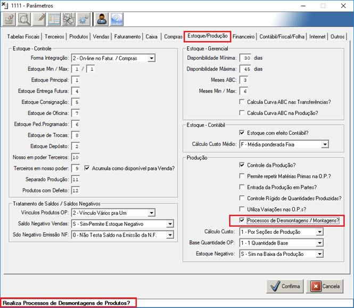Switch to the Outros tab
354x308 pixels.
(337, 37)
